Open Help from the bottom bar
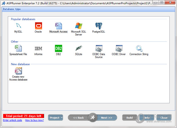This screenshot has width=177, height=128. coord(147,118)
